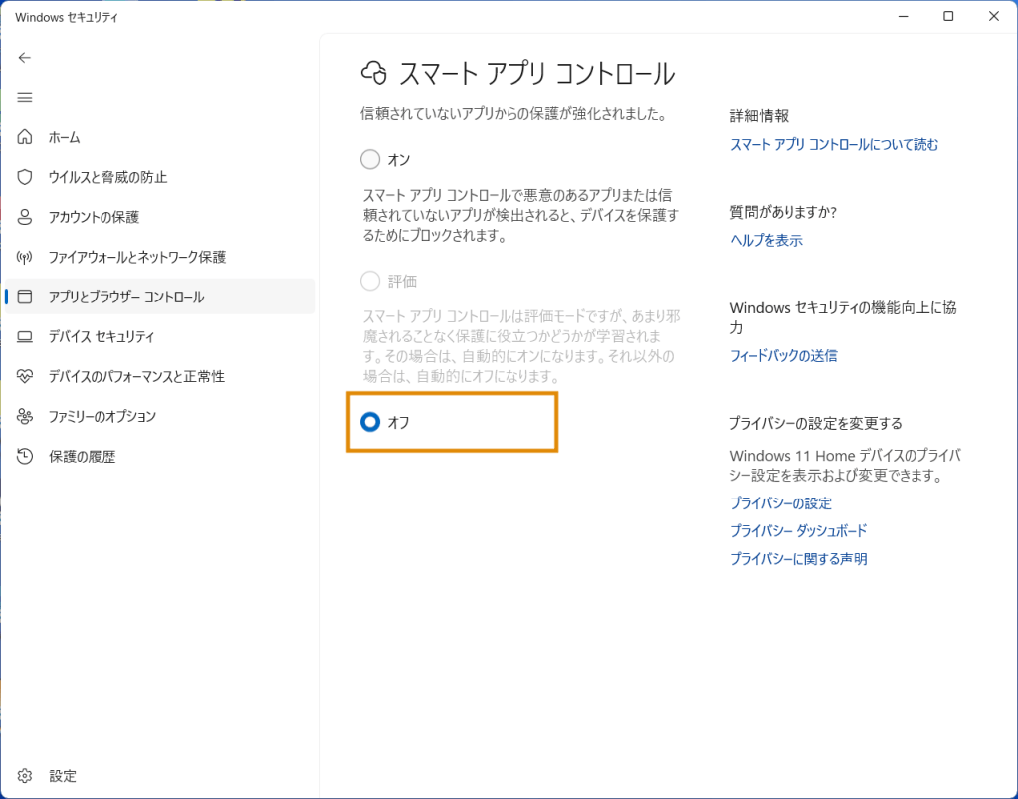This screenshot has height=799, width=1018.
Task: Select the デバイス セキュリティ monitor icon
Action: 24,336
